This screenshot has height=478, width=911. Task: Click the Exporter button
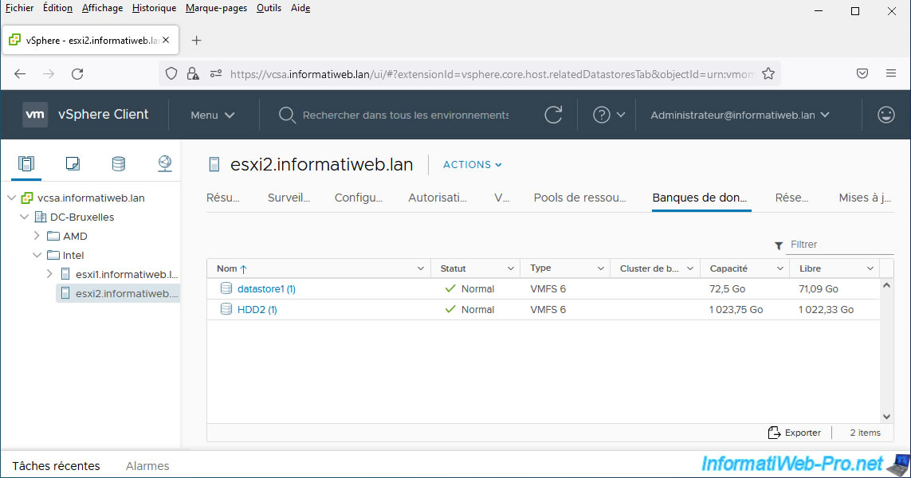point(794,433)
